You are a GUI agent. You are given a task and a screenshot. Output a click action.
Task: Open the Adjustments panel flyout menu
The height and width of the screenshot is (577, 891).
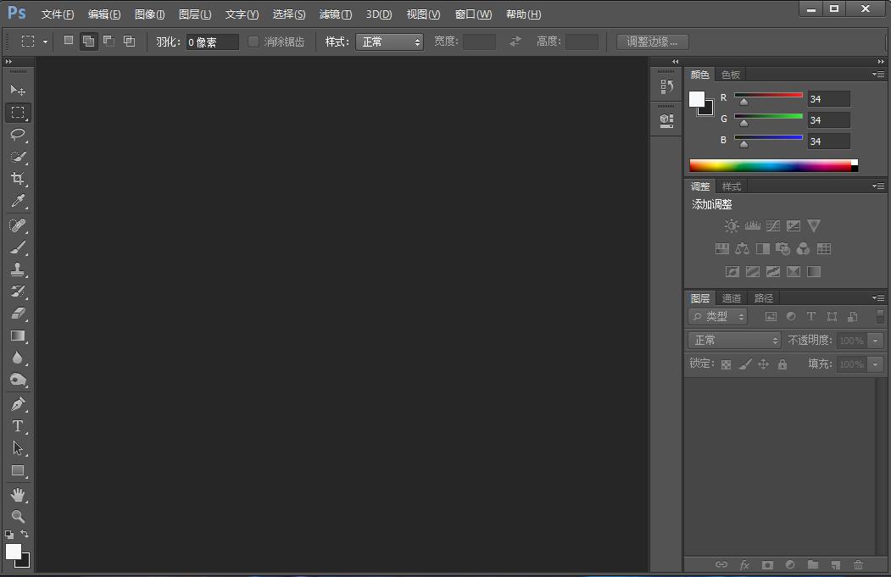point(878,186)
